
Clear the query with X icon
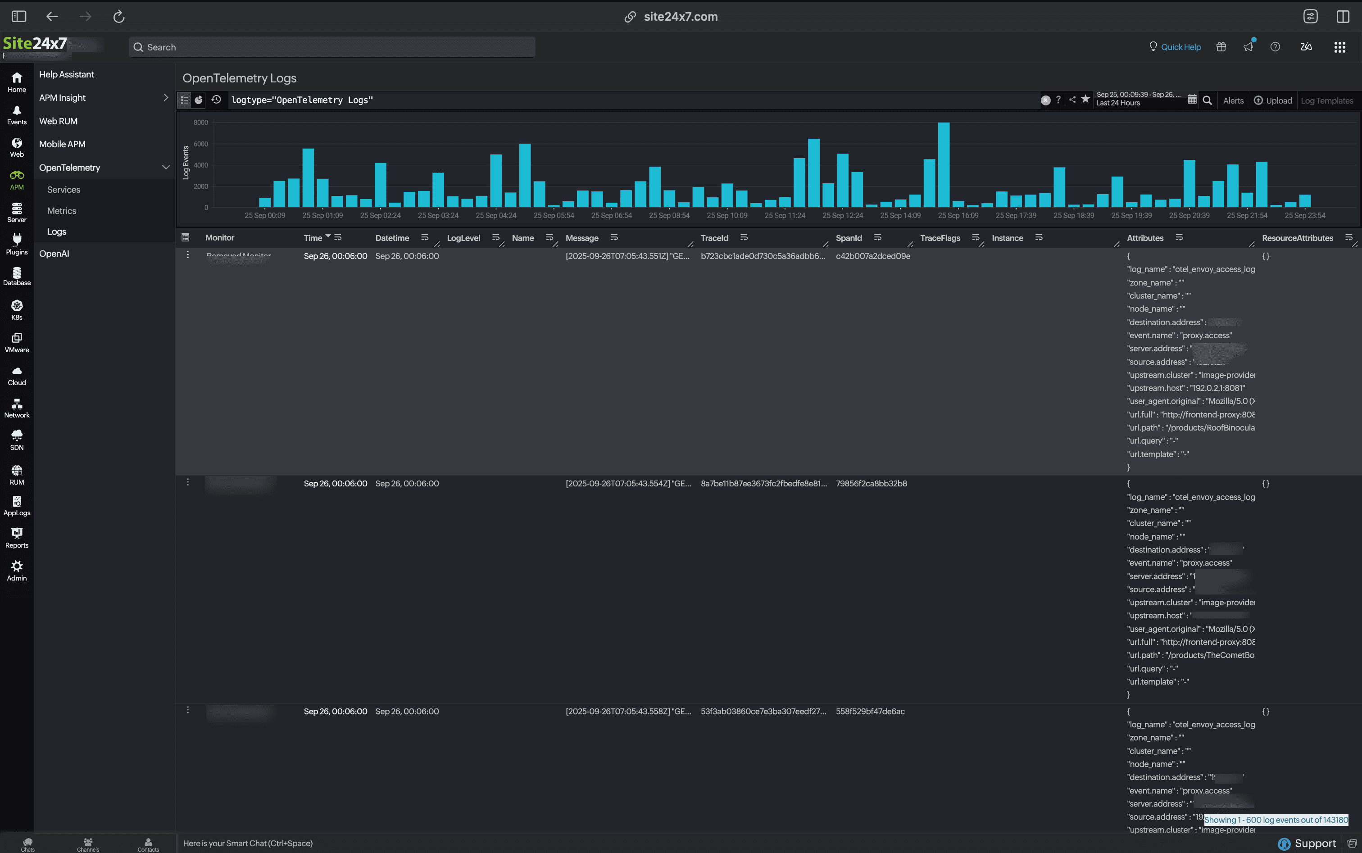click(1045, 100)
